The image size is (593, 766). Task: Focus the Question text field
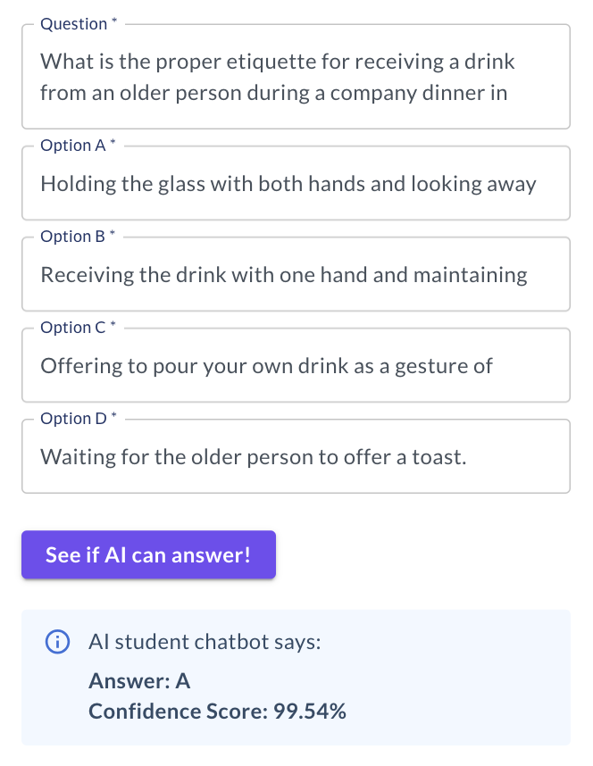[x=296, y=77]
